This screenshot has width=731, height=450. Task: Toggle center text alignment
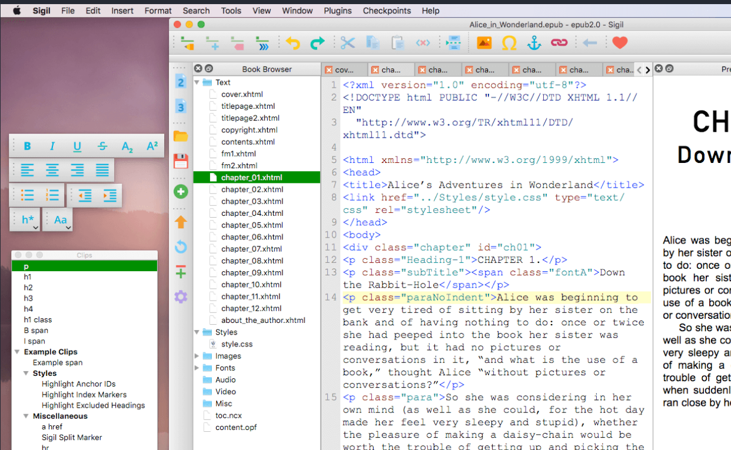click(x=52, y=171)
